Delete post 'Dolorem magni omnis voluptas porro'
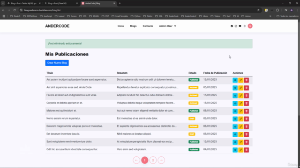 click(247, 126)
